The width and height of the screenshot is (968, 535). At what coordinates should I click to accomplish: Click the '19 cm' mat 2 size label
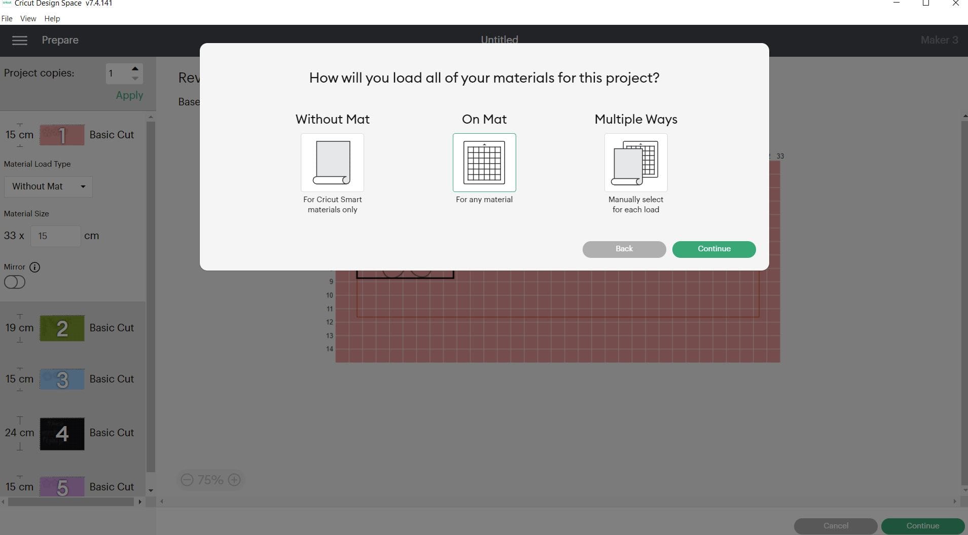(19, 328)
